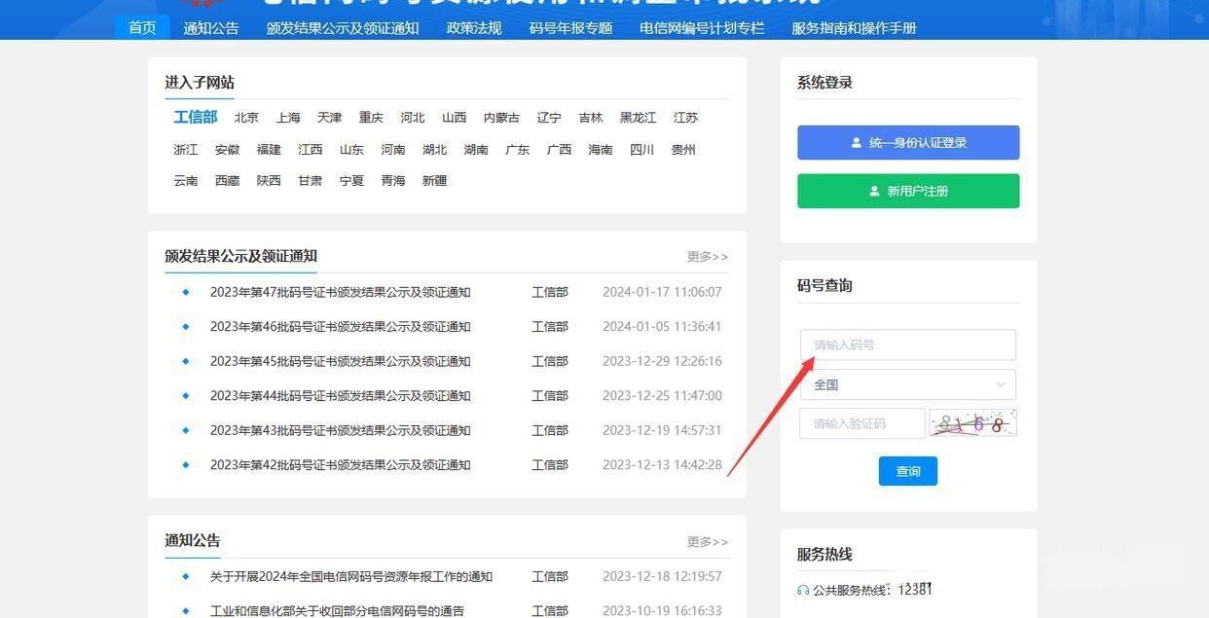
Task: Select 青海 subsite
Action: [x=393, y=181]
